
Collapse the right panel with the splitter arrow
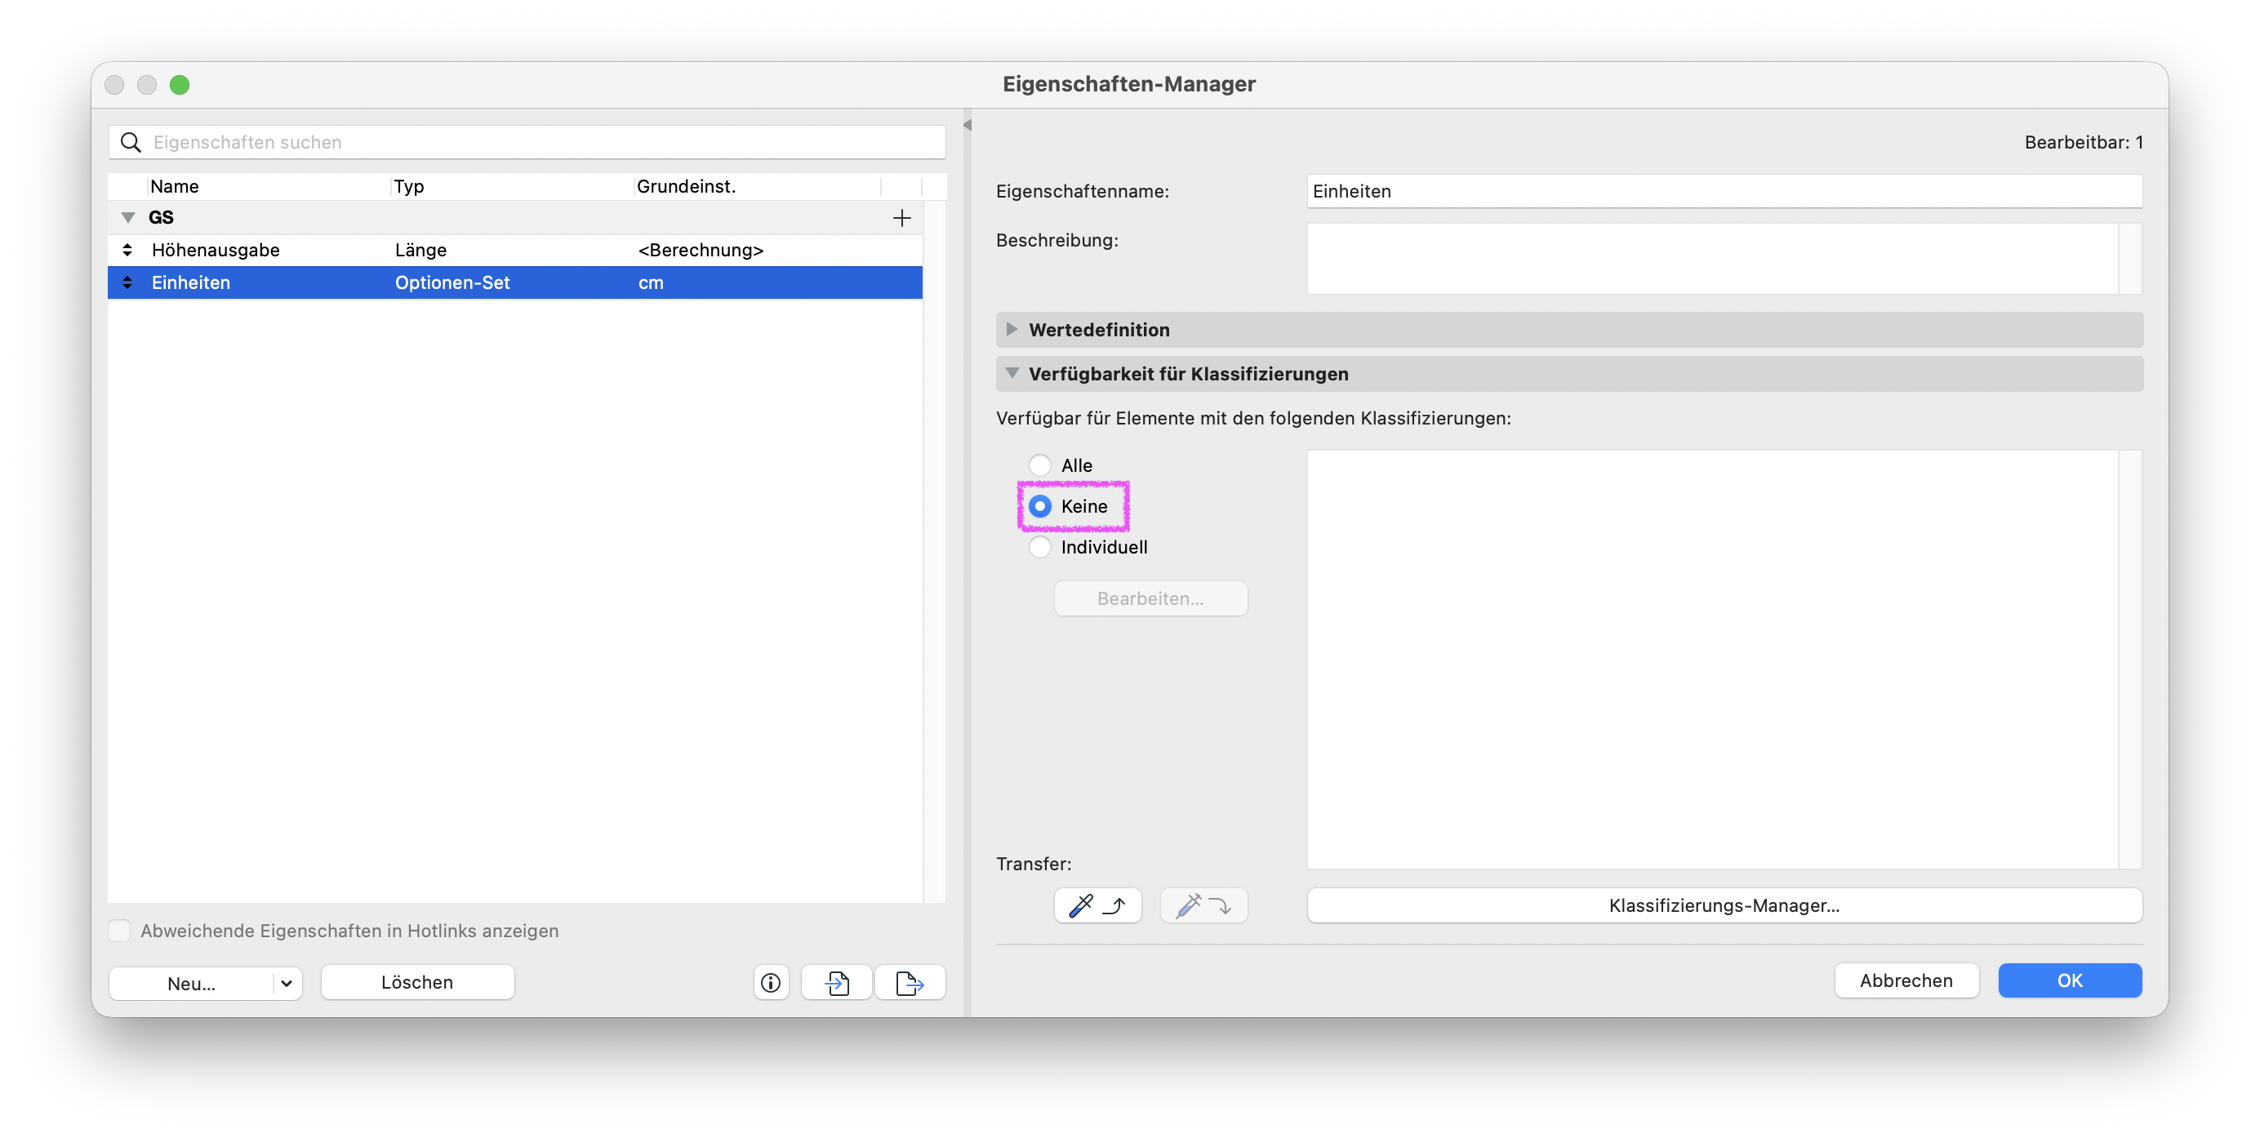point(967,126)
